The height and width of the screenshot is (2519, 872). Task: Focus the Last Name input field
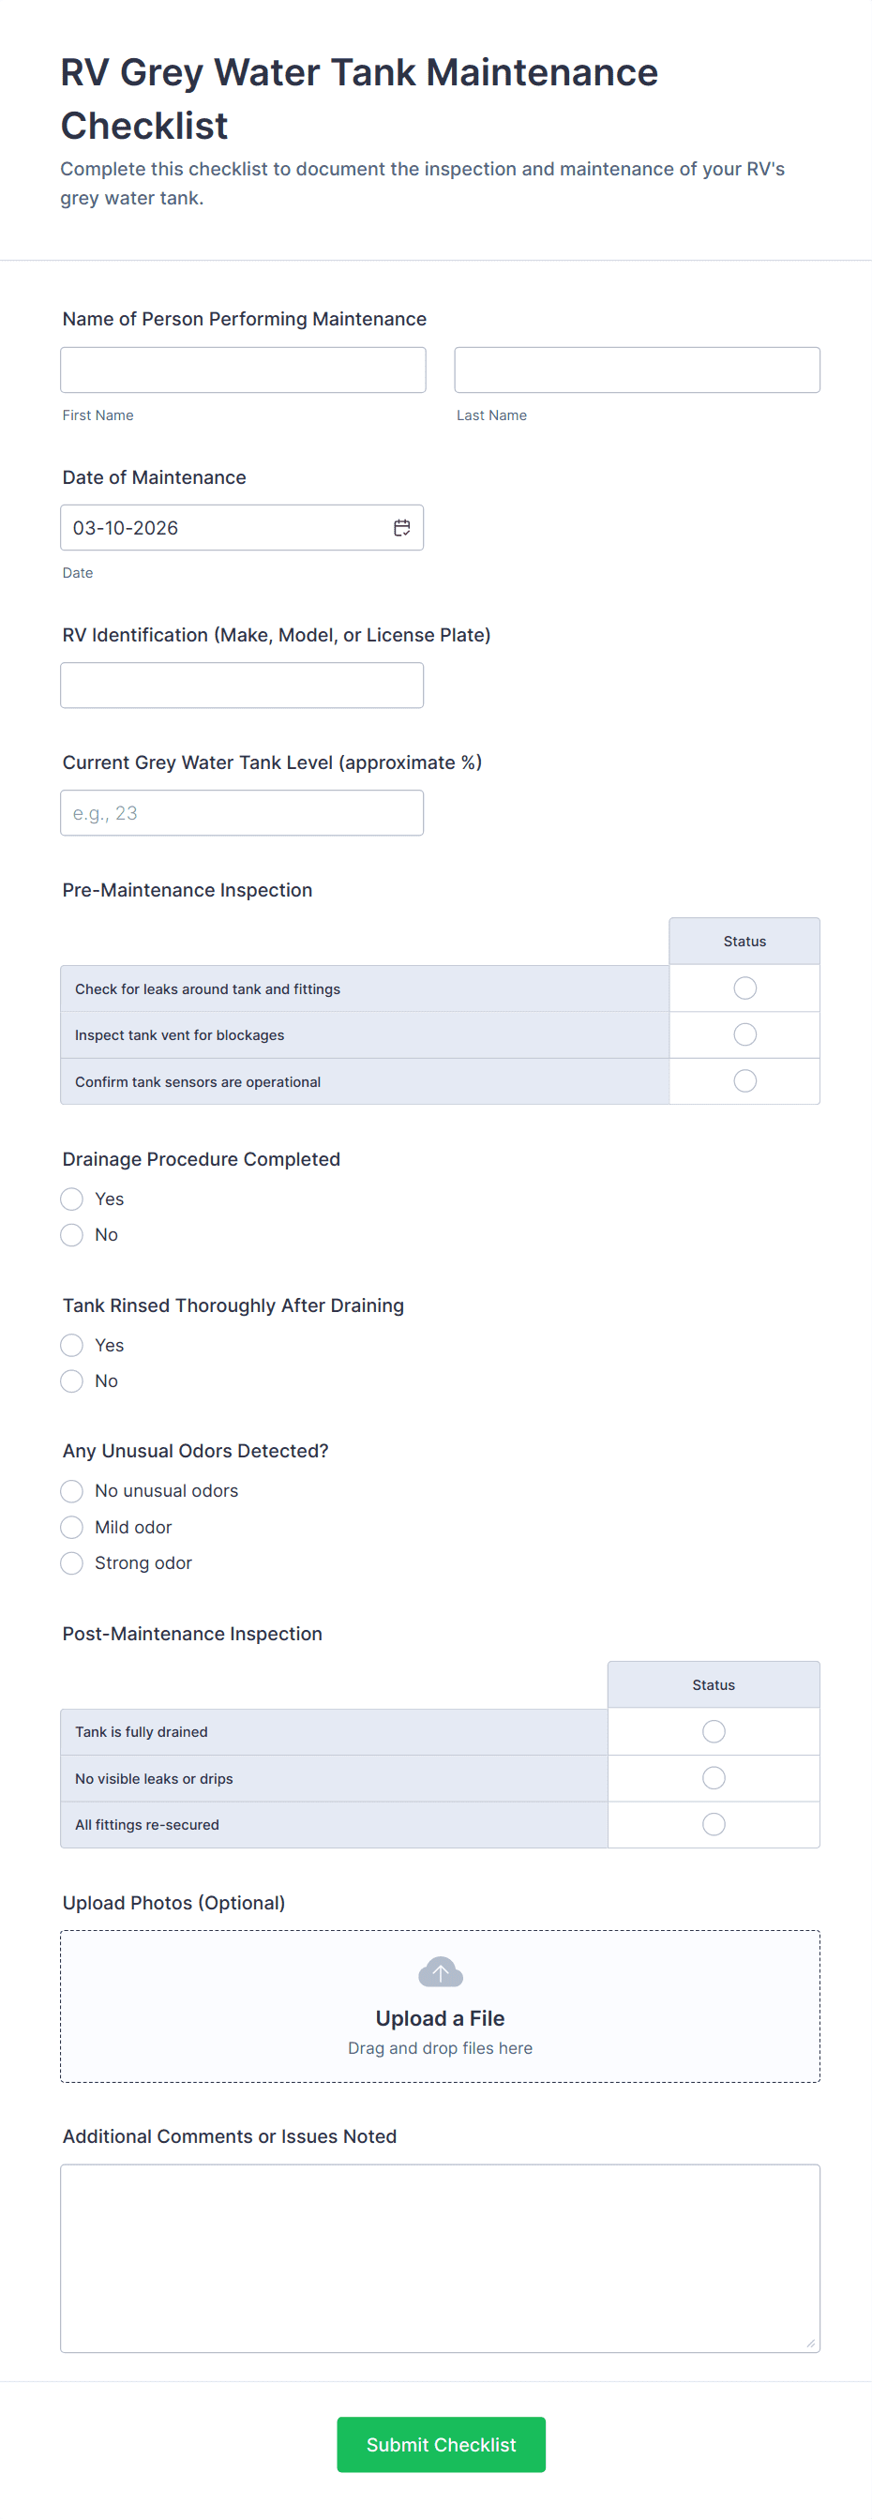pyautogui.click(x=638, y=370)
